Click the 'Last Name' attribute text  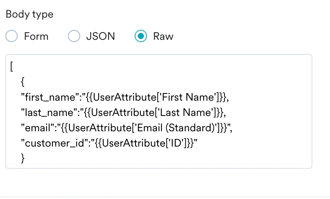(186, 113)
